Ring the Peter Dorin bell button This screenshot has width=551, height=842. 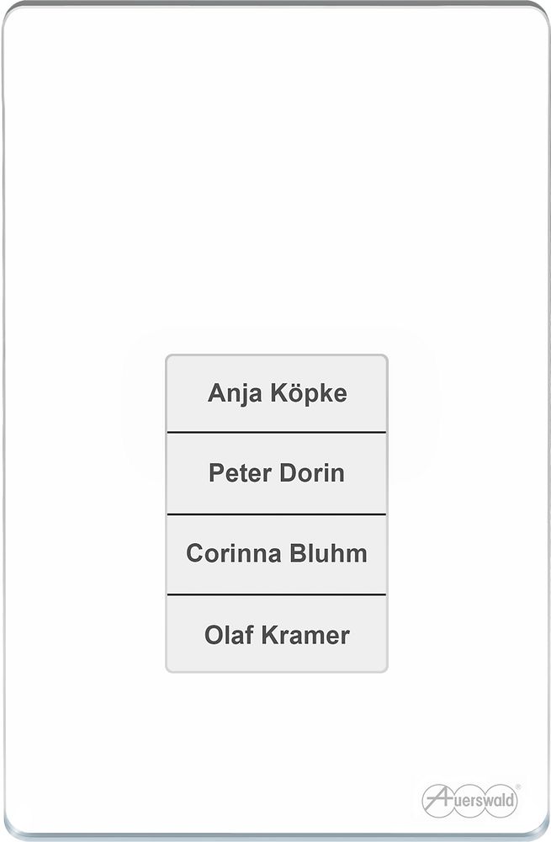tap(276, 473)
